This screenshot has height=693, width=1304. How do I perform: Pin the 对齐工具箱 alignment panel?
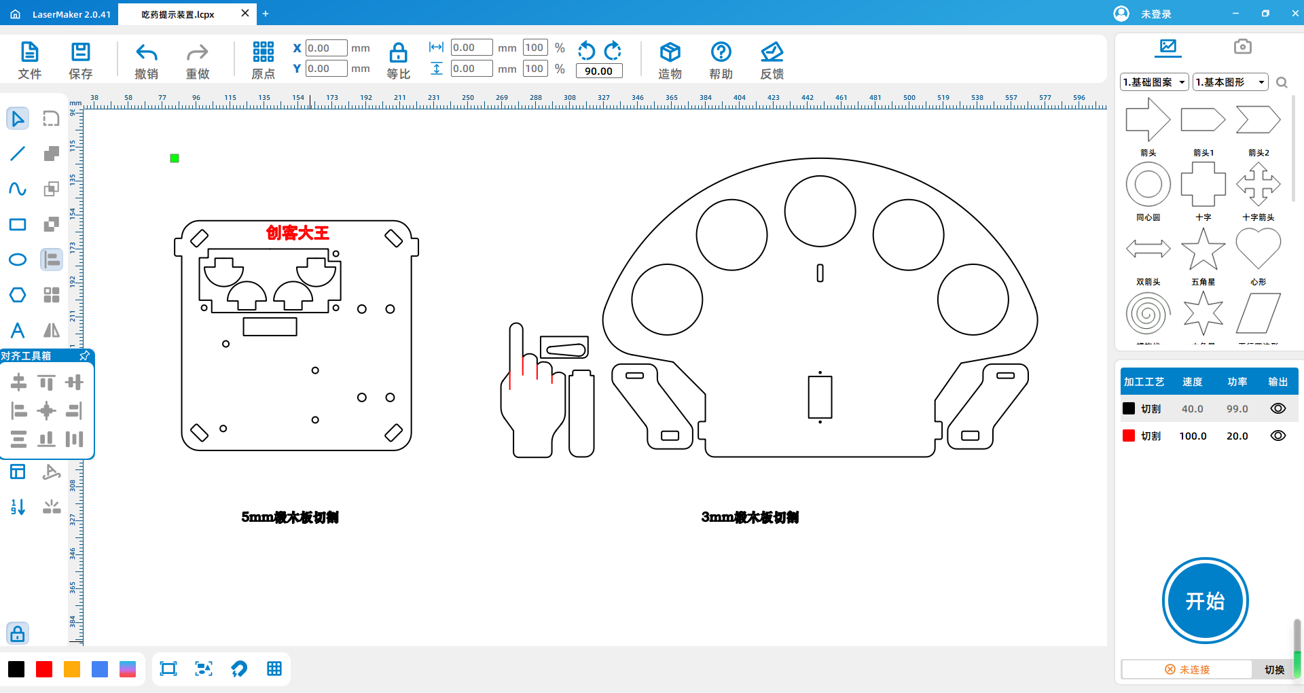pyautogui.click(x=84, y=355)
